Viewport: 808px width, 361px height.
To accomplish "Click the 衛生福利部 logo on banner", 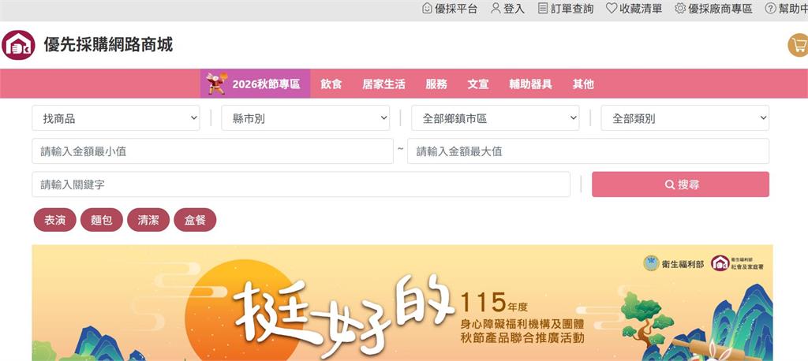I will (673, 264).
